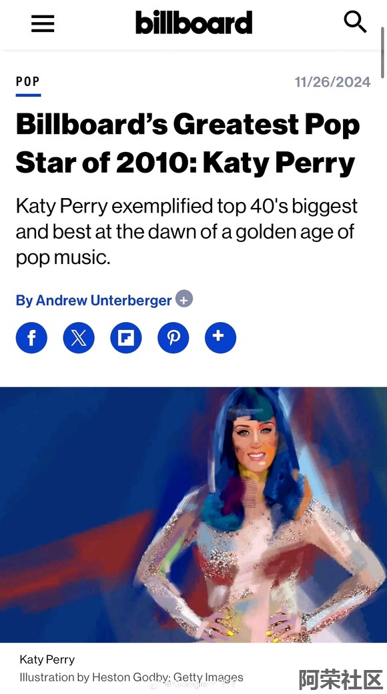This screenshot has width=387, height=694.
Task: Click the Katy Perry image caption
Action: click(x=47, y=659)
